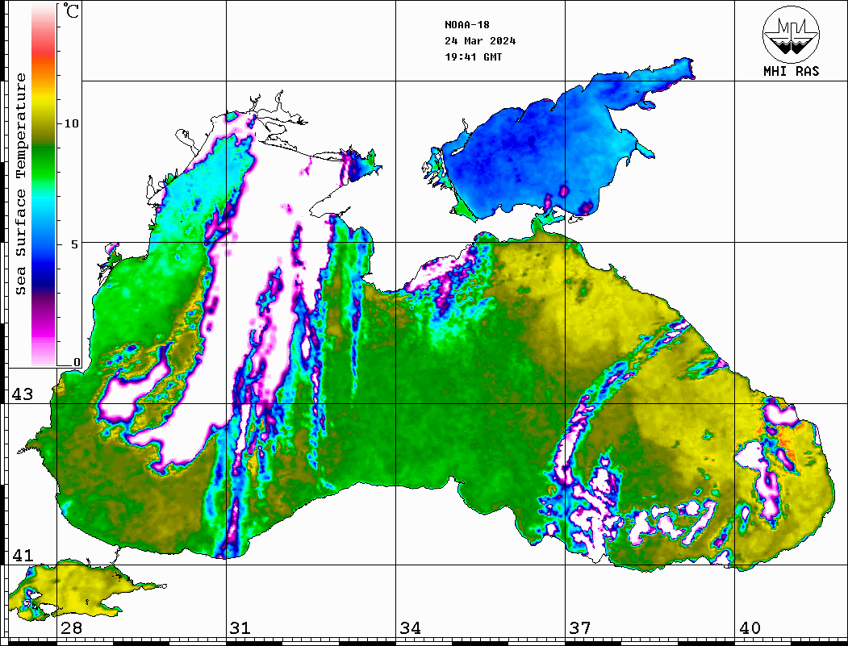The image size is (848, 646).
Task: Click the Sea Surface Temperature legend title
Action: [21, 185]
